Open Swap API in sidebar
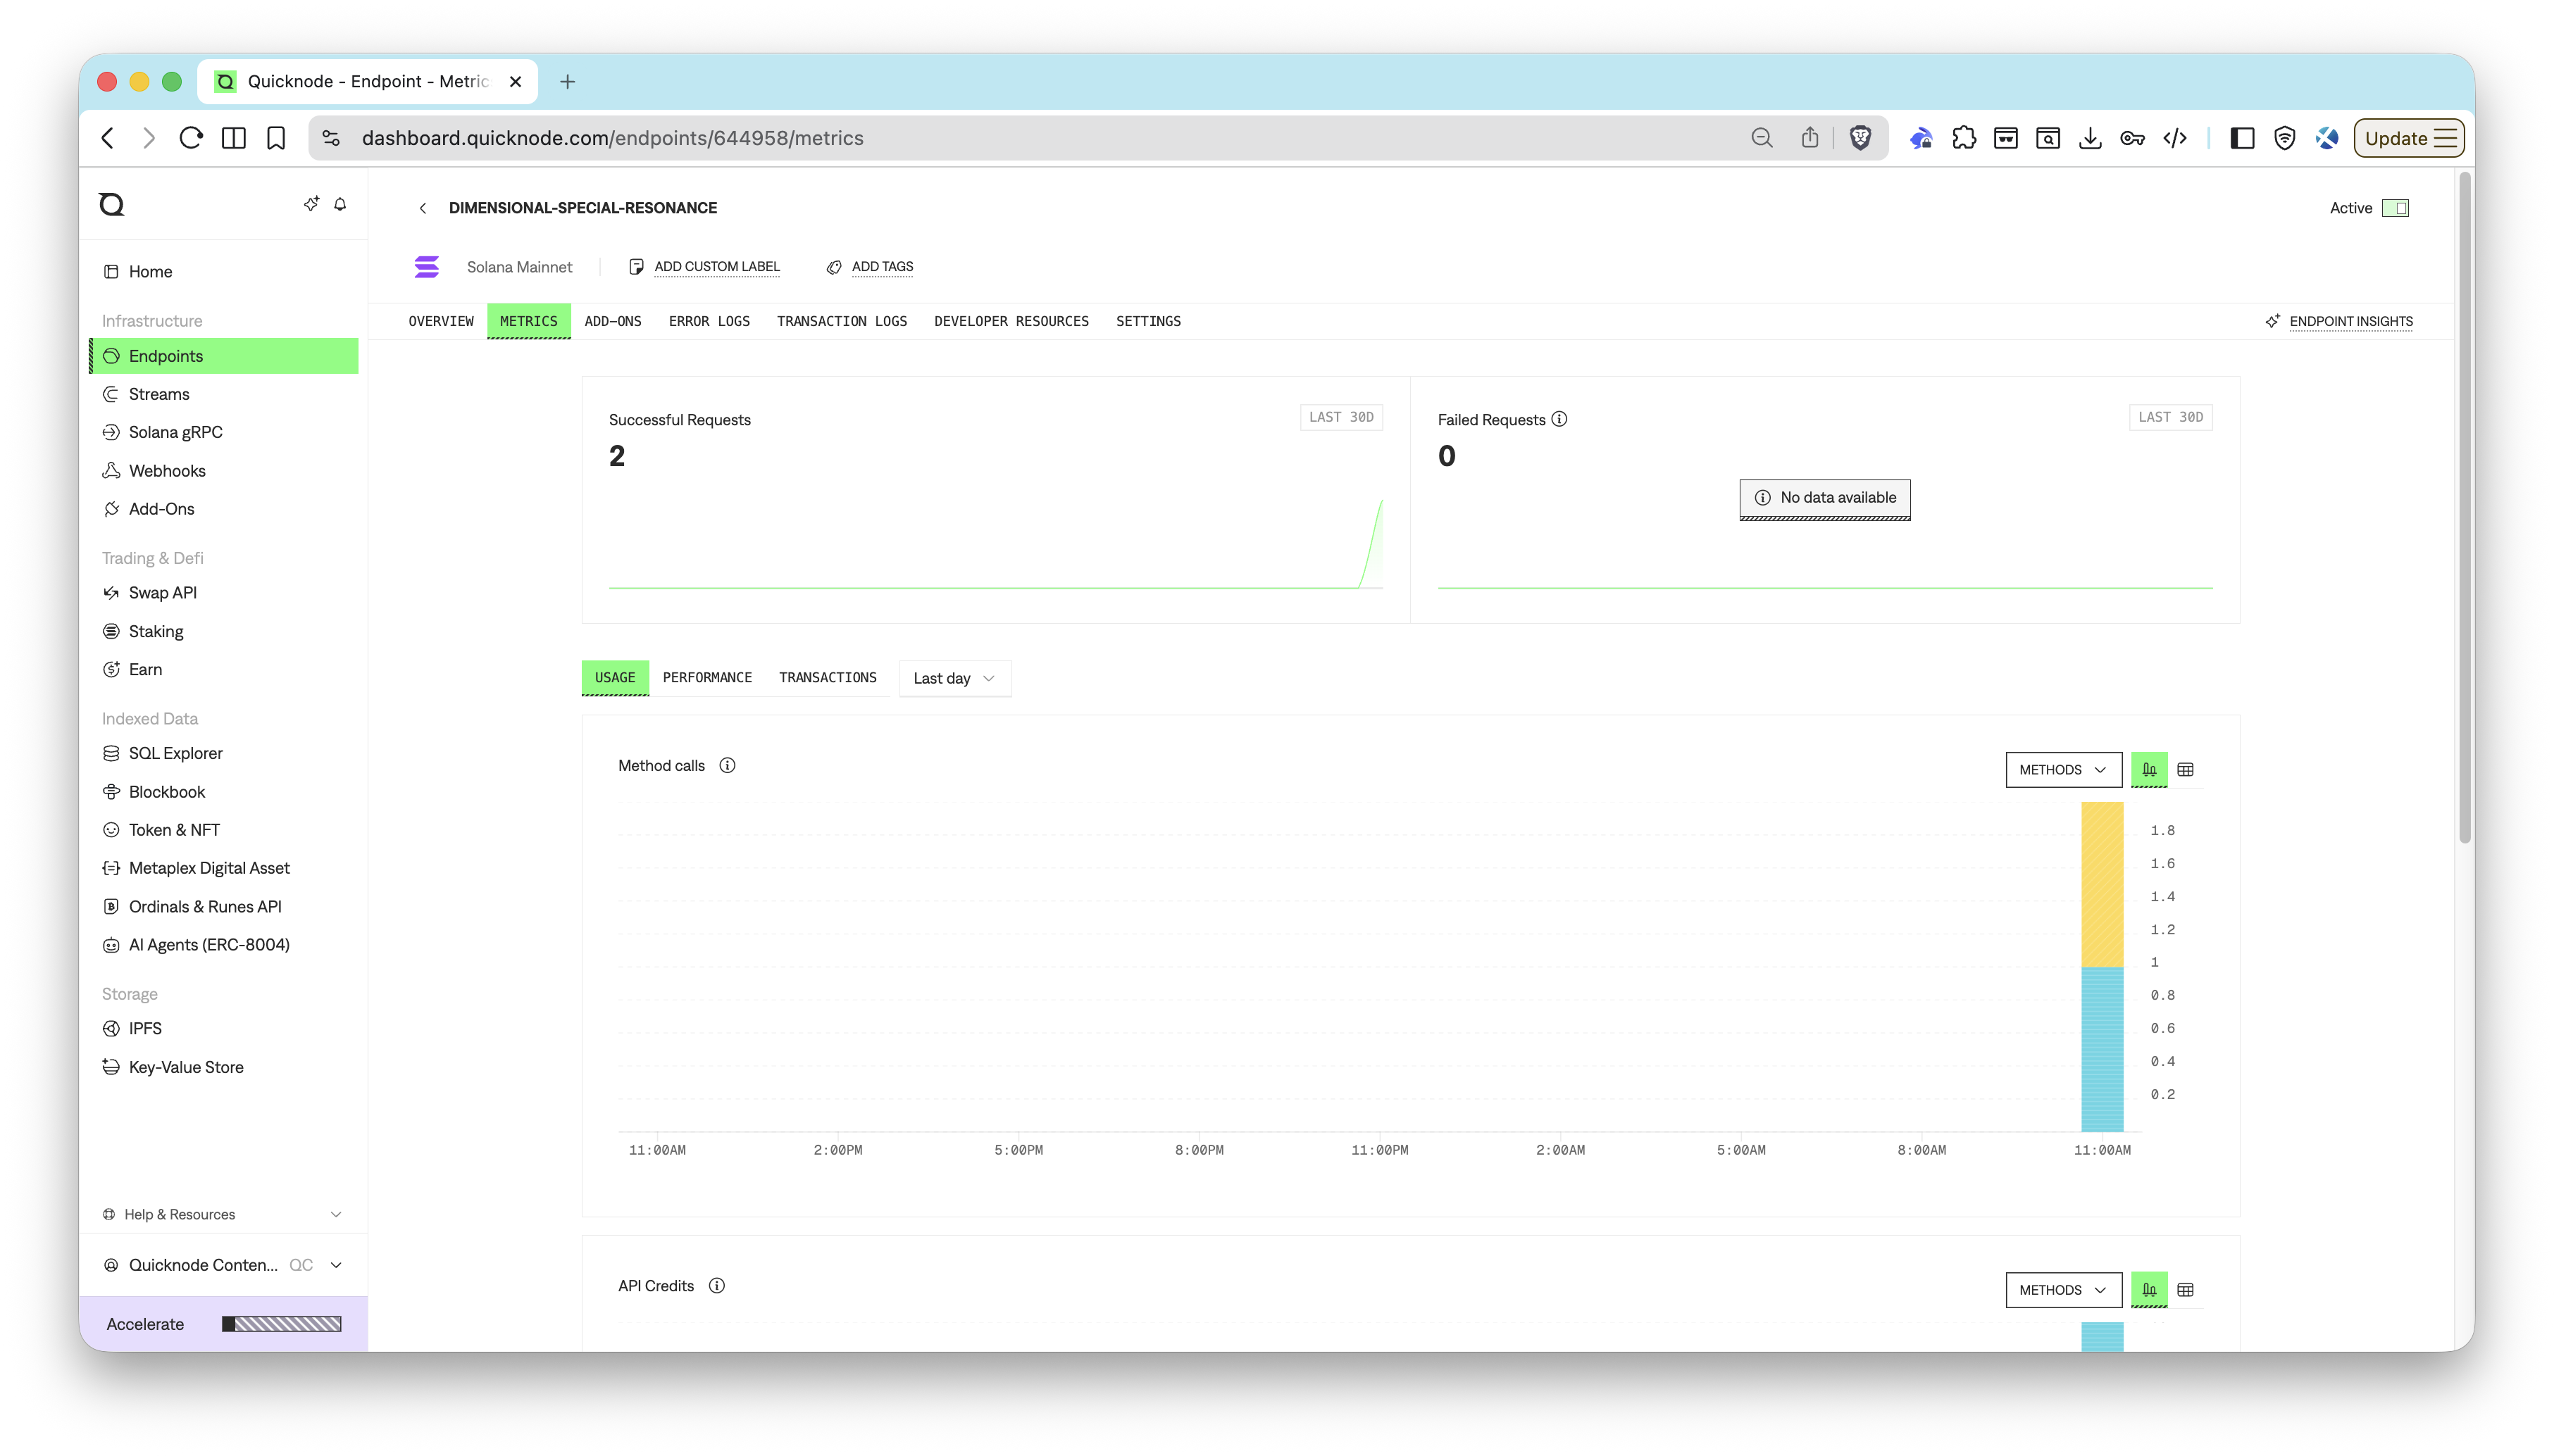 click(x=224, y=593)
